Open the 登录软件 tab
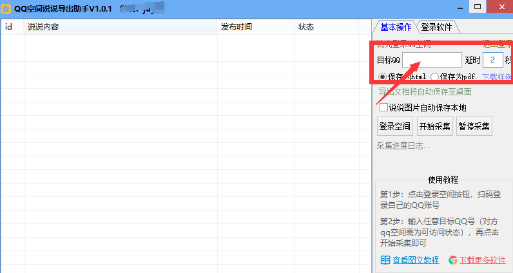This screenshot has width=513, height=273. [436, 27]
